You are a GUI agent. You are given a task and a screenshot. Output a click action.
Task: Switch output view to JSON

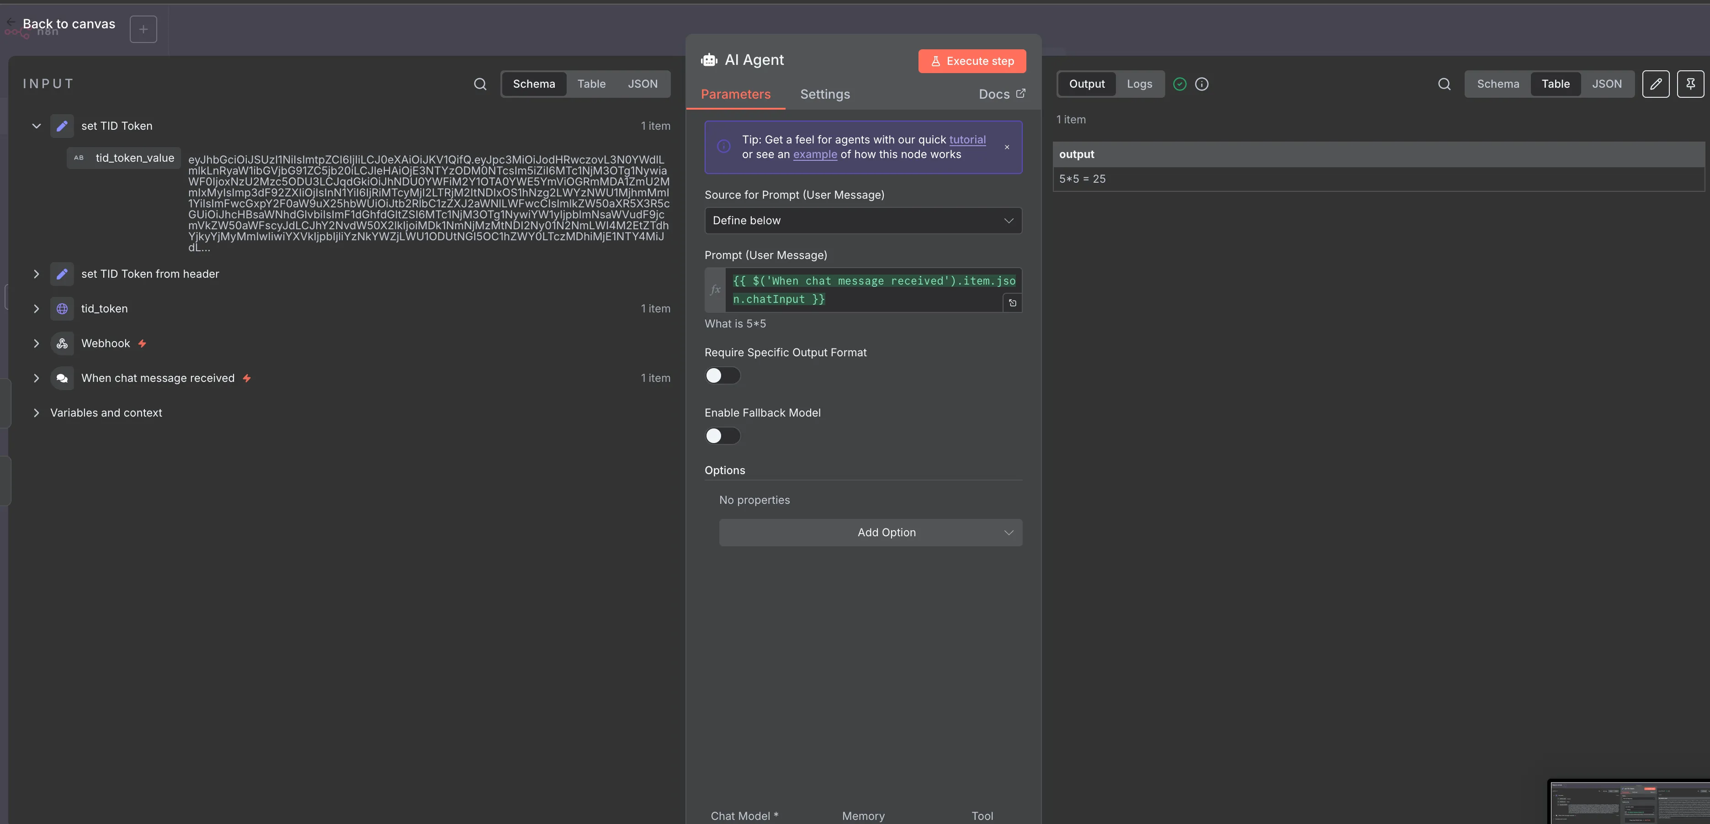pos(1606,84)
